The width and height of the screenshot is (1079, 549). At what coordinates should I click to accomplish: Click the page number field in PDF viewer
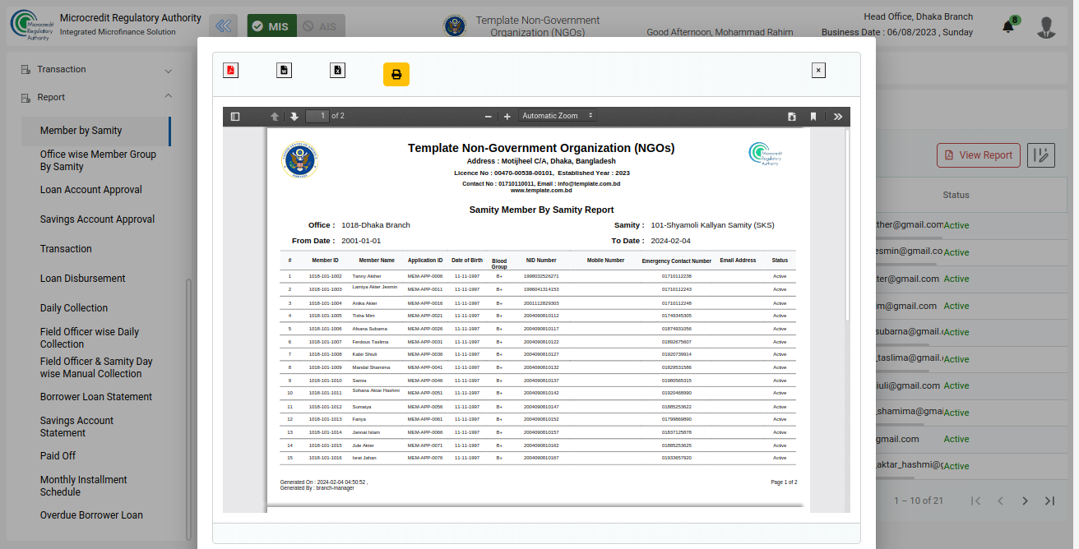(317, 116)
